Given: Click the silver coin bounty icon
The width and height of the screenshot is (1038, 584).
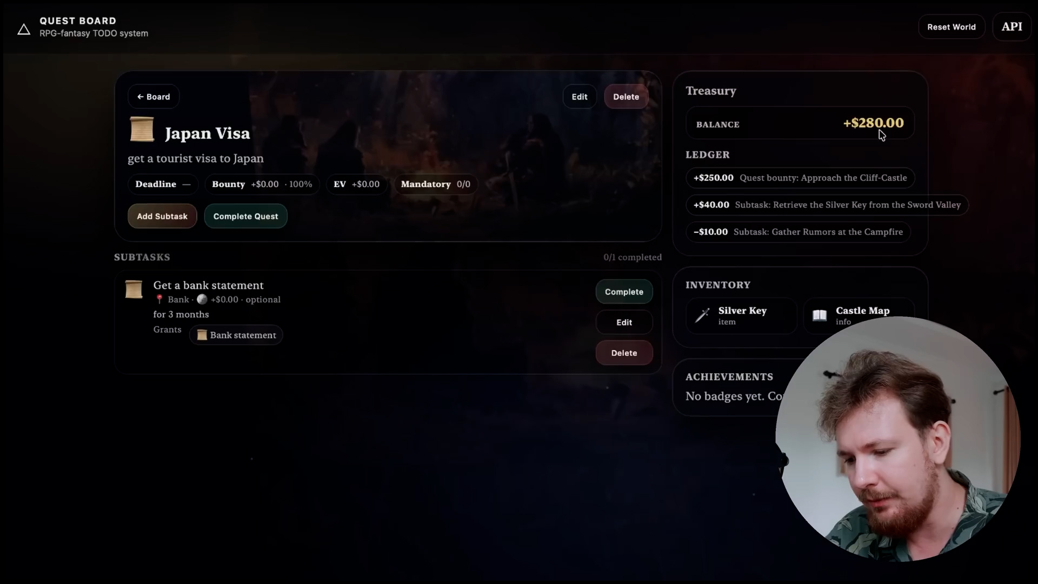Looking at the screenshot, I should (202, 299).
